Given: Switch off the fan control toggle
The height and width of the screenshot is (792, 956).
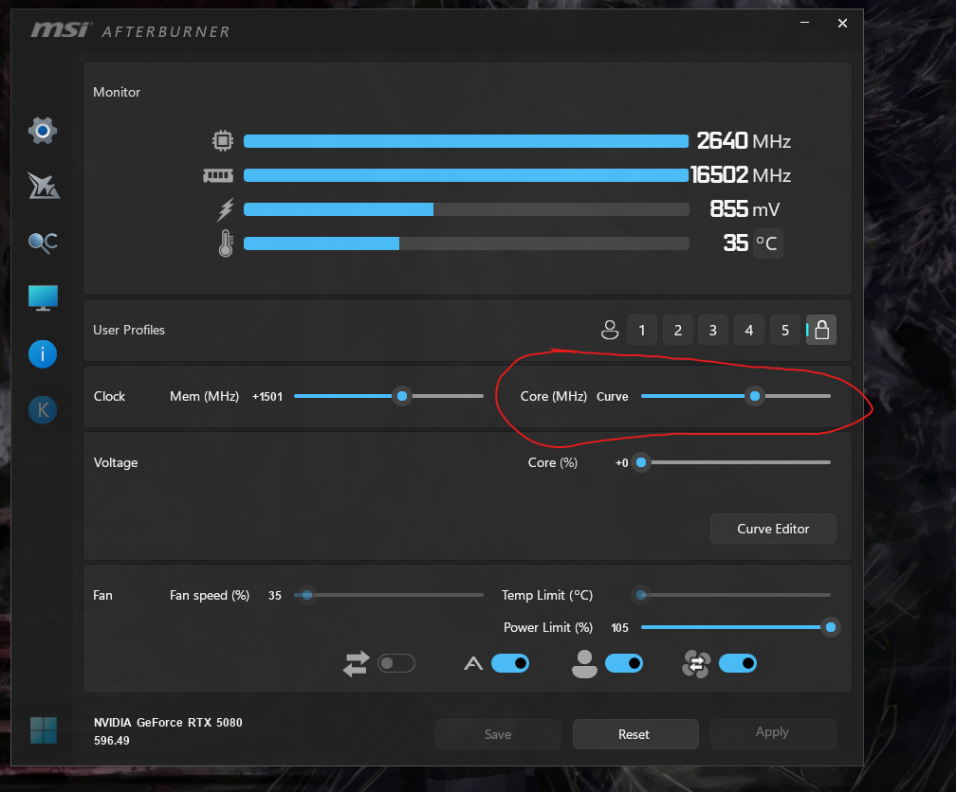Looking at the screenshot, I should [x=738, y=663].
